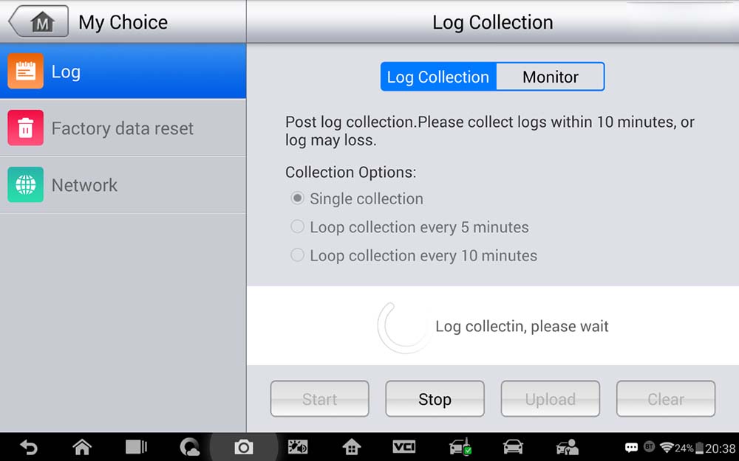This screenshot has width=739, height=461.
Task: Open the chat message notification icon
Action: (x=631, y=448)
